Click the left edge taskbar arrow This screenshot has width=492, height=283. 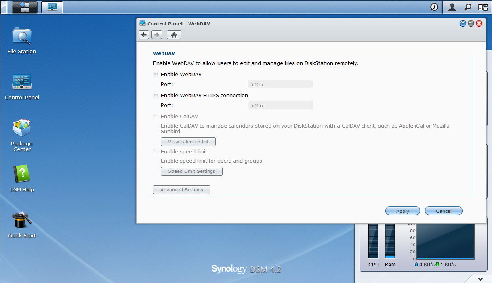3,7
